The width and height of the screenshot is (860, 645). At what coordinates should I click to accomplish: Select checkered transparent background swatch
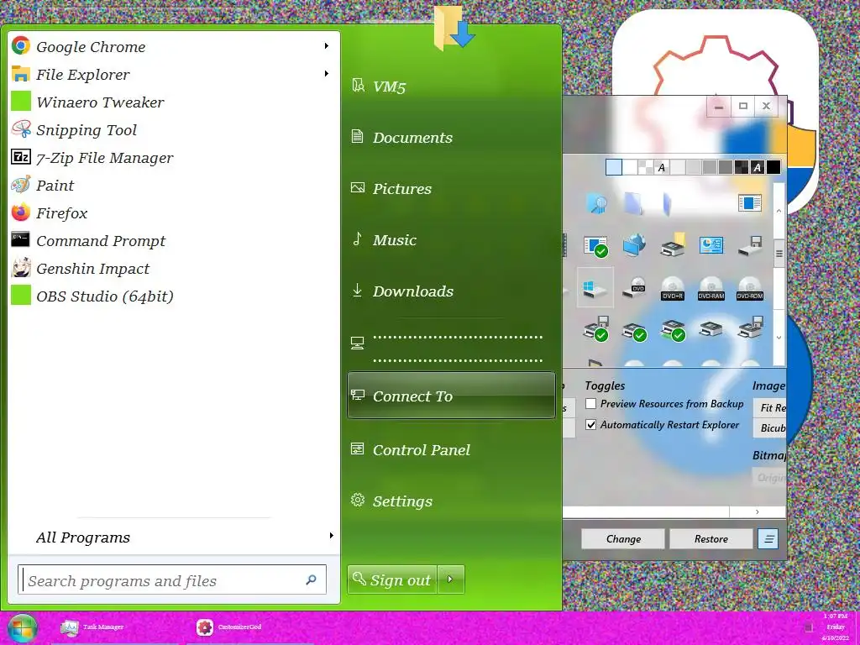[646, 167]
